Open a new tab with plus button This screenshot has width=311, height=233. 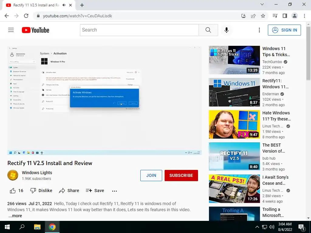pos(82,5)
